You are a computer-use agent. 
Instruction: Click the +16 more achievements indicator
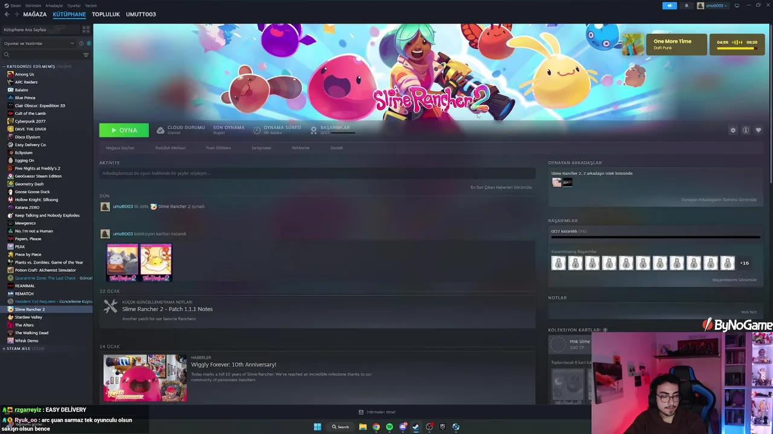(744, 263)
